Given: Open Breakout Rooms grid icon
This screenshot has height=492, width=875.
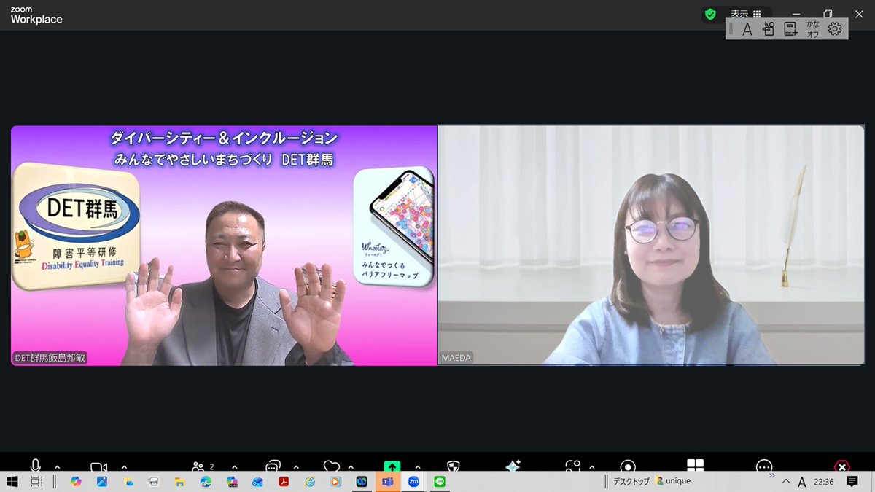Looking at the screenshot, I should [x=695, y=466].
